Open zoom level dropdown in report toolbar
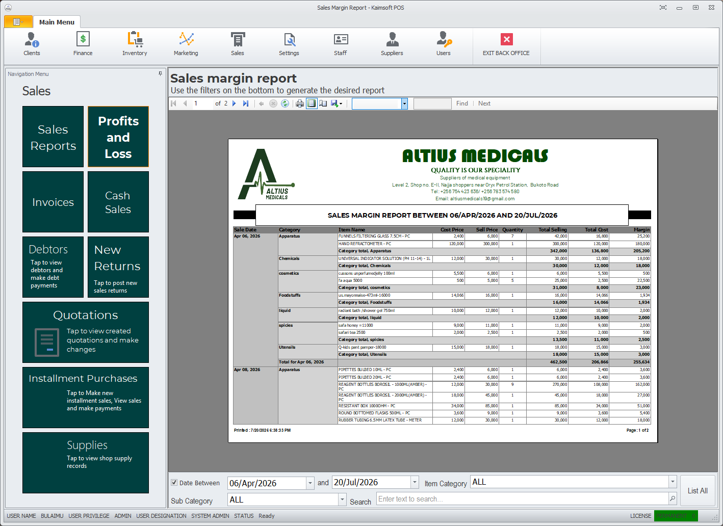The width and height of the screenshot is (723, 526). (404, 104)
